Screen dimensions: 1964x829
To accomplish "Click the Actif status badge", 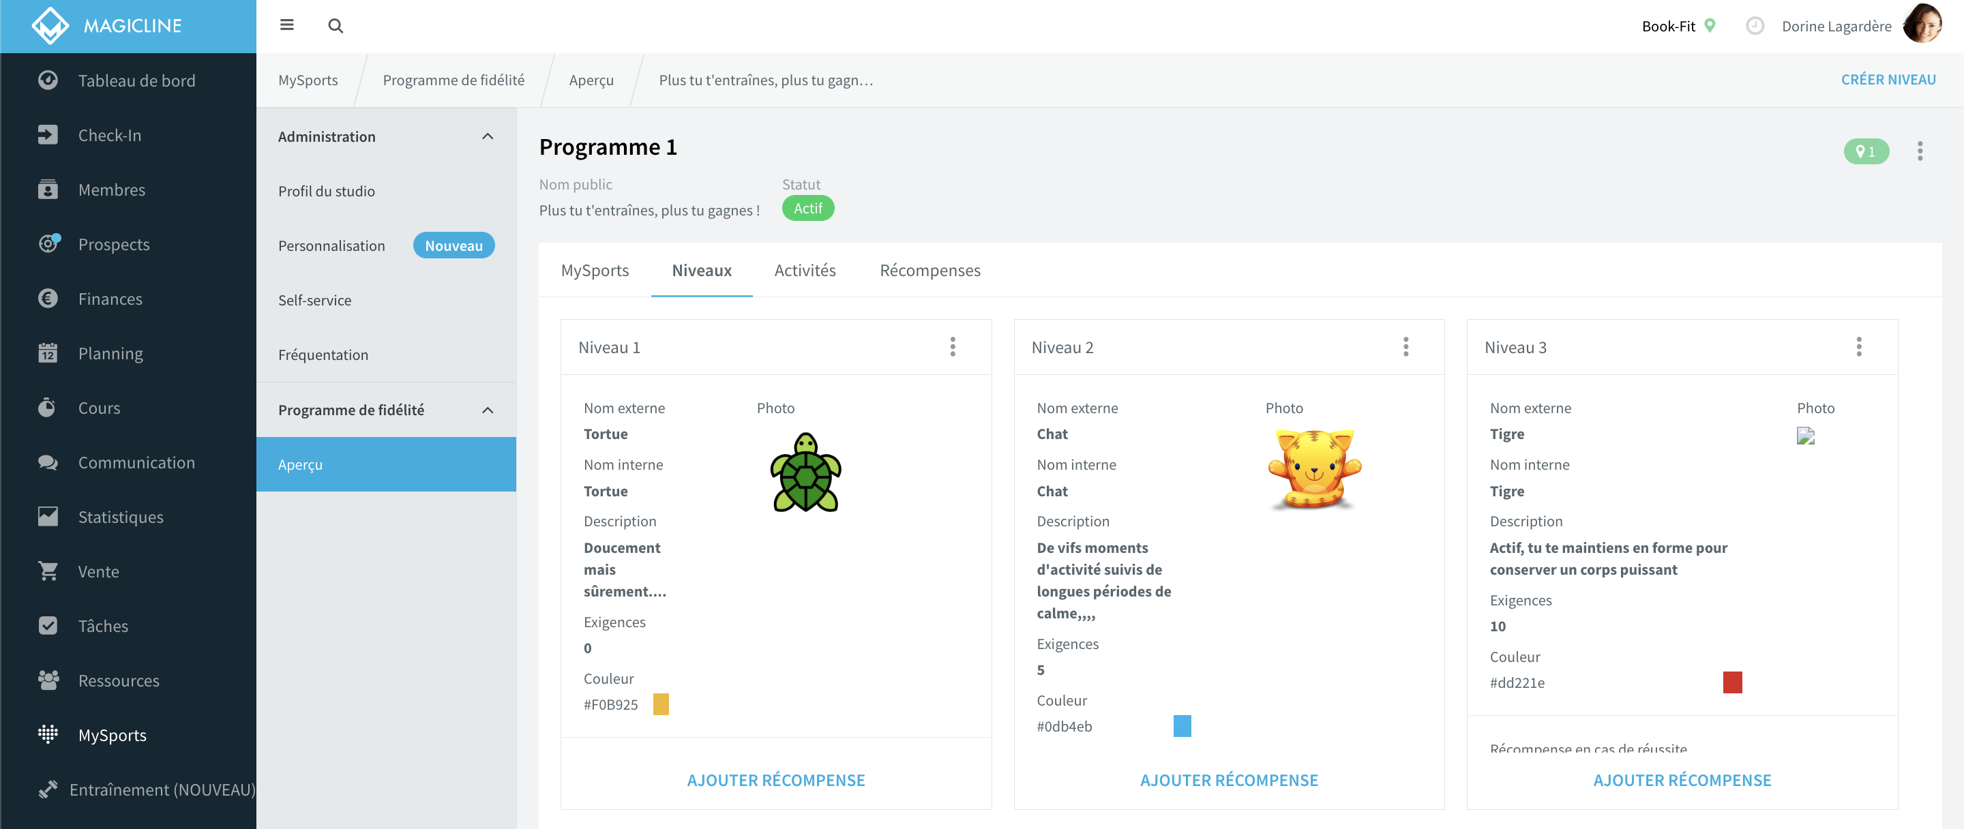I will (808, 208).
